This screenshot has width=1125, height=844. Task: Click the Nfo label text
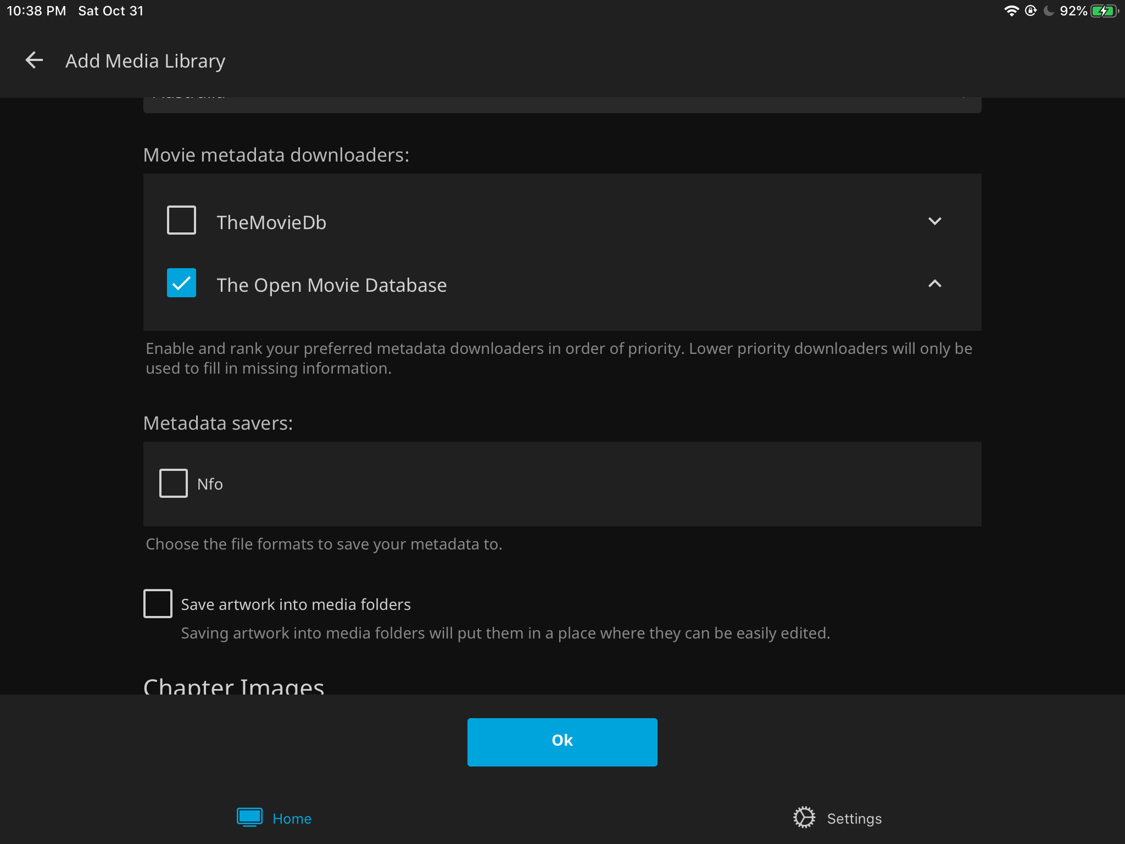coord(210,484)
